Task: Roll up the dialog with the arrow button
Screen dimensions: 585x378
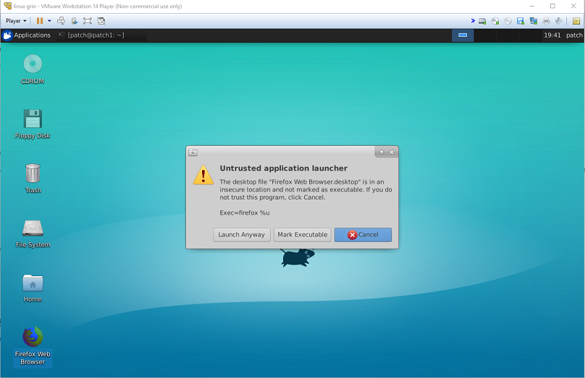Action: 382,152
